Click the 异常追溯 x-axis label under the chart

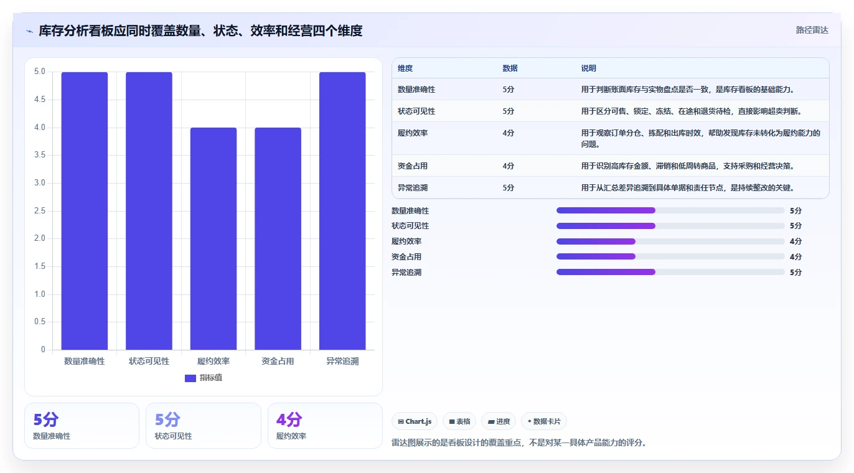pyautogui.click(x=342, y=362)
